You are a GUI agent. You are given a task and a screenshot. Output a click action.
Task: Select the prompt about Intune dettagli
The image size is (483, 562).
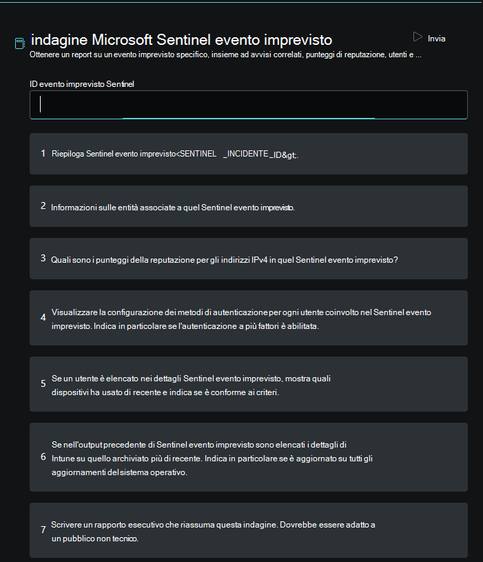point(249,457)
